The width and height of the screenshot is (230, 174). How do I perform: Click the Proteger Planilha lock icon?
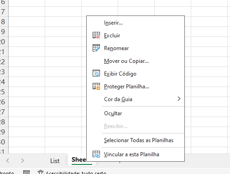coord(96,87)
